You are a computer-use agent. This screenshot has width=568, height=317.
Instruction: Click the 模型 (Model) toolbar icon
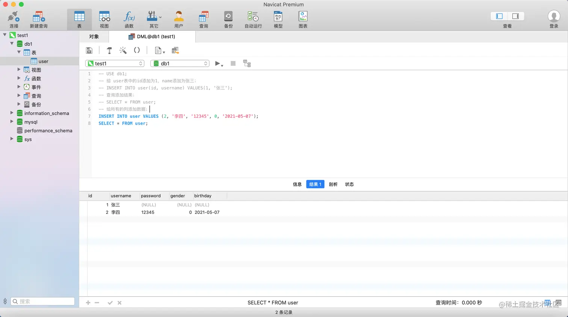[278, 17]
